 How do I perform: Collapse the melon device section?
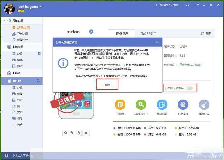pos(4,81)
